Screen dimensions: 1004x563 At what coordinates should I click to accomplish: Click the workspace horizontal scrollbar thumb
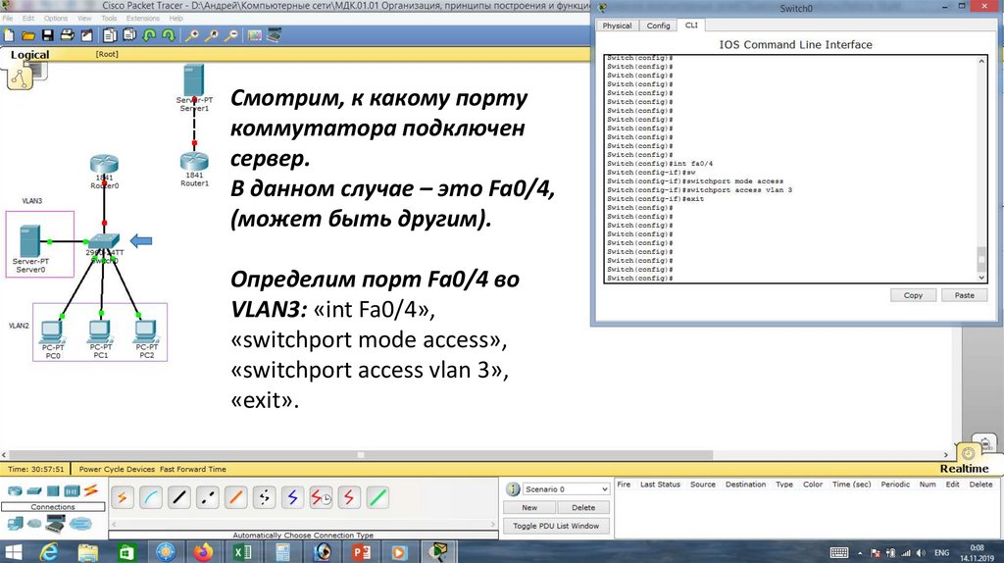[361, 455]
